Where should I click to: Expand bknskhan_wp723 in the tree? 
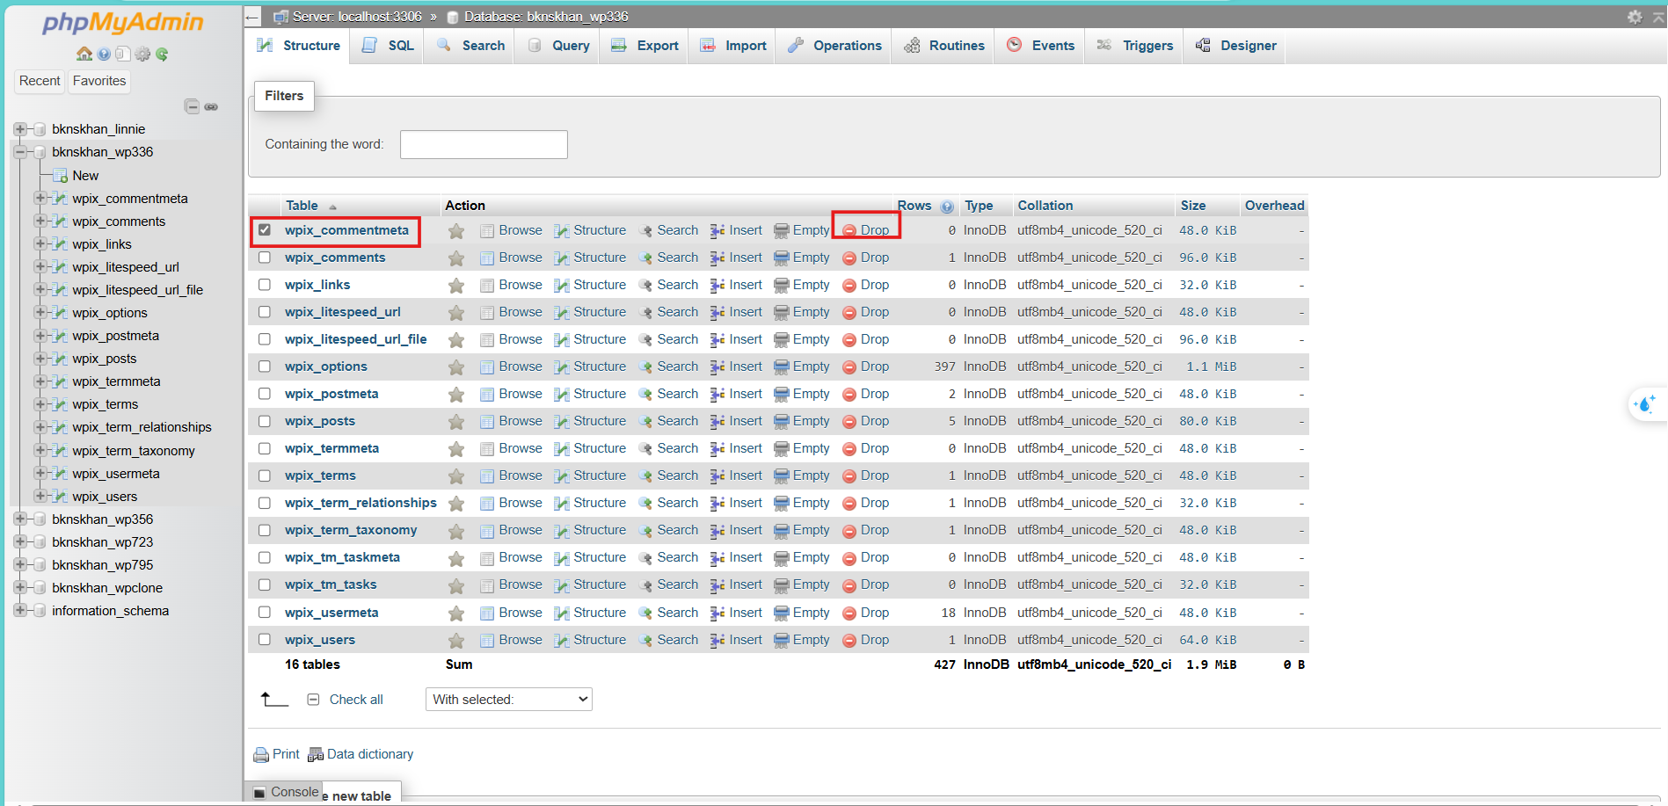[x=19, y=542]
